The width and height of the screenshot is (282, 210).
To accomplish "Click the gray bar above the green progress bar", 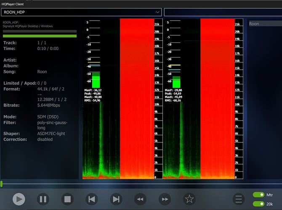I will pos(40,31).
